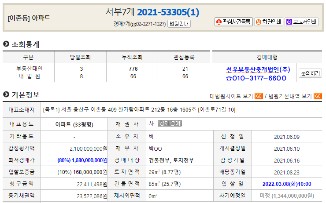The height and width of the screenshot is (203, 326).
Task: Click cumulative views value 776
Action: tap(133, 69)
